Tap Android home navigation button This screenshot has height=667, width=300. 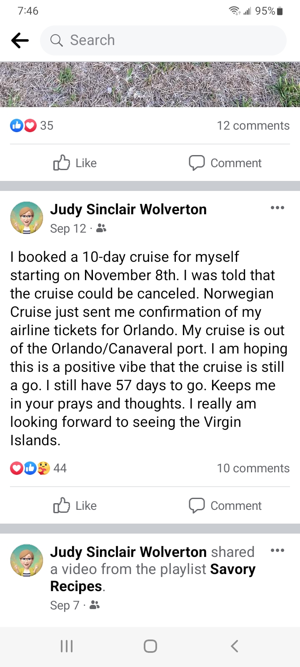150,646
